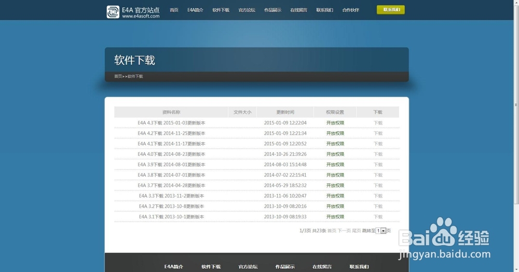Download E4A 4.2 2014-11-25 version
This screenshot has width=519, height=272.
pos(378,133)
